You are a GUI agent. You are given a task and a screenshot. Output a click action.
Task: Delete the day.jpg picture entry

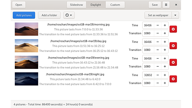pos(173,46)
